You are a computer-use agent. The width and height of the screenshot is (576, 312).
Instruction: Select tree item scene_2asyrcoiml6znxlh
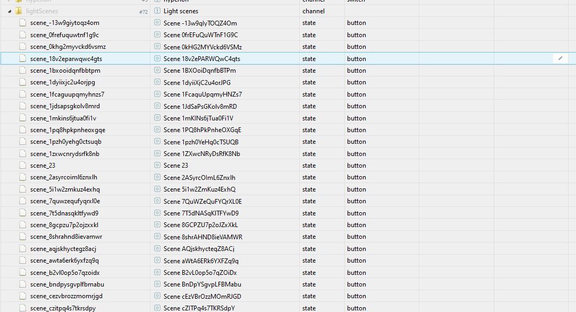(x=64, y=177)
